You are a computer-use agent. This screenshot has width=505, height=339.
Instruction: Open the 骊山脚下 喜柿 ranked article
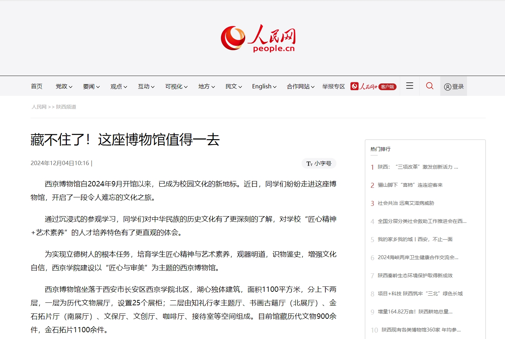click(x=410, y=185)
